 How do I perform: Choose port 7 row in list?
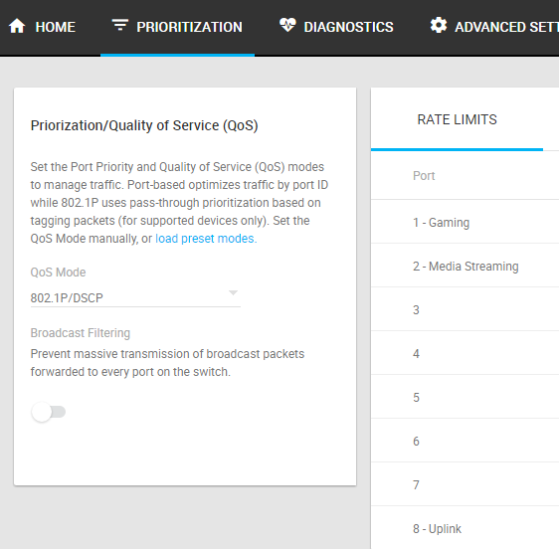pos(465,484)
